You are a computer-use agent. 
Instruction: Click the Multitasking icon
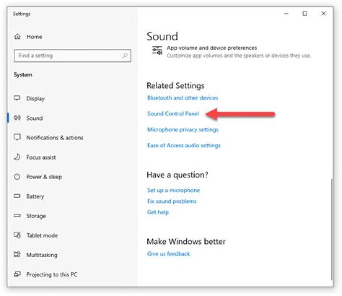coord(17,254)
